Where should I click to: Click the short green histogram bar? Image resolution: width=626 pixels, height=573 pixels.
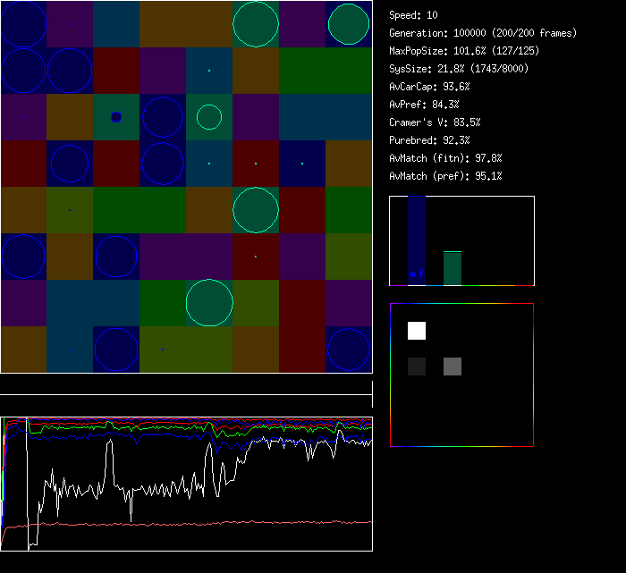[453, 268]
